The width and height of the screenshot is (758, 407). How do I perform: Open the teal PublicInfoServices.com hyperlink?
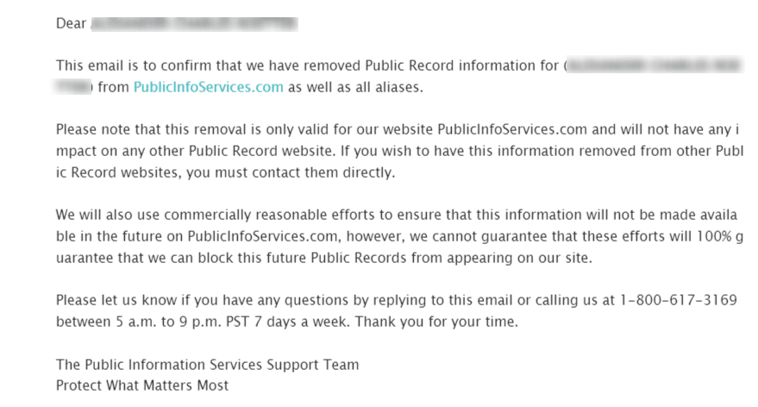click(209, 87)
